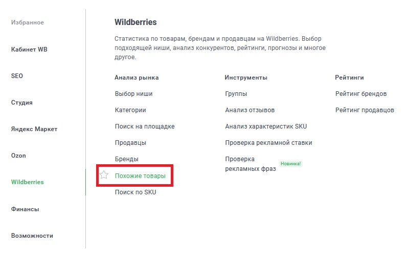Open Проверка рекламных фраз marked Новинка
The image size is (408, 253).
coord(250,164)
